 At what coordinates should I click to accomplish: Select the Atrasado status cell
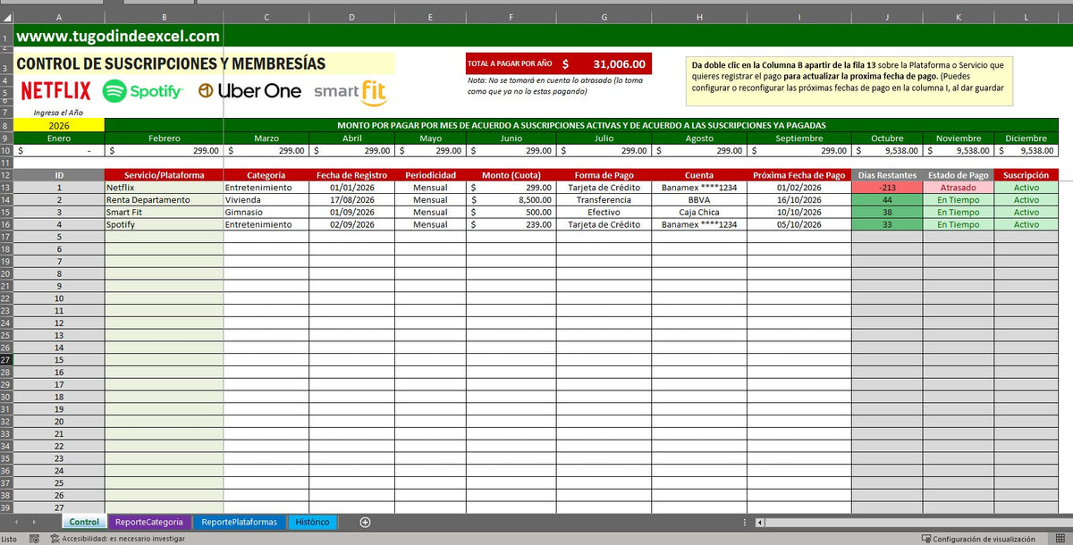coord(959,188)
